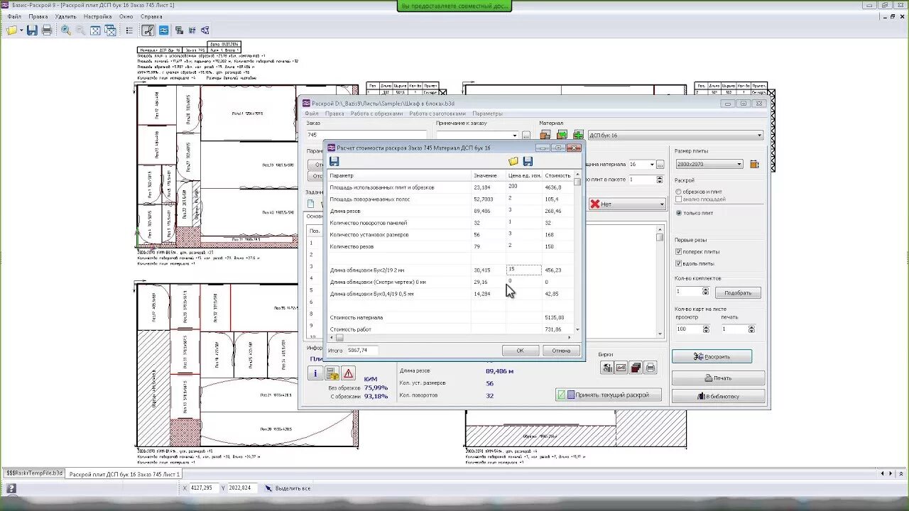Confirm cost dialog with OK button
The image size is (909, 511).
[520, 351]
